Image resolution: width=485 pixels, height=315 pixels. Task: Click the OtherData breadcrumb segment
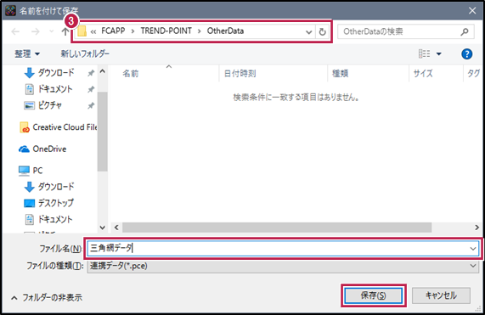coord(225,31)
